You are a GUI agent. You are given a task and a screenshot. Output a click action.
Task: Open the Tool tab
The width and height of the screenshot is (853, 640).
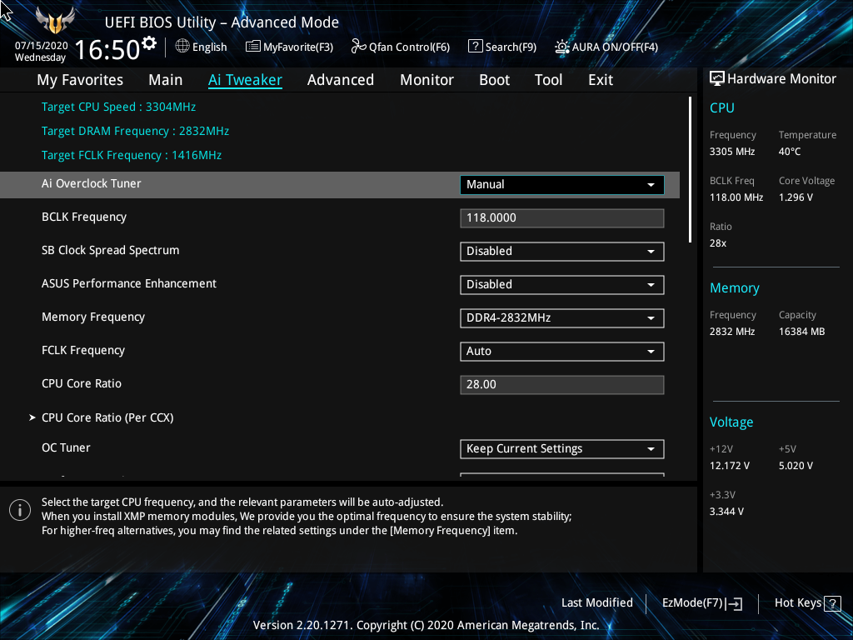click(x=548, y=80)
